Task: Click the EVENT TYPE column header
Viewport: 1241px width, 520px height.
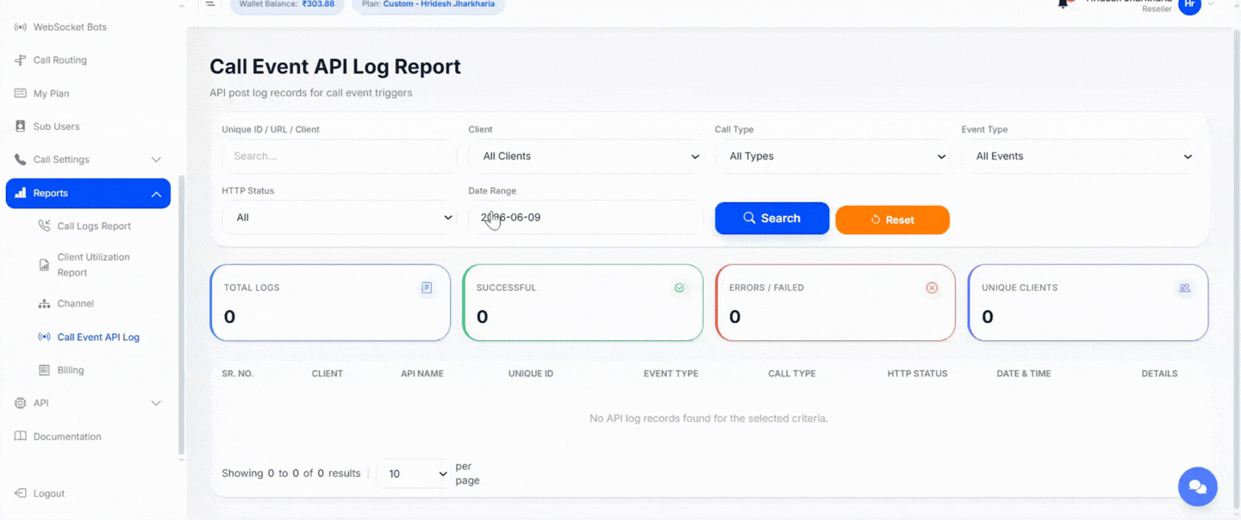Action: pyautogui.click(x=671, y=374)
